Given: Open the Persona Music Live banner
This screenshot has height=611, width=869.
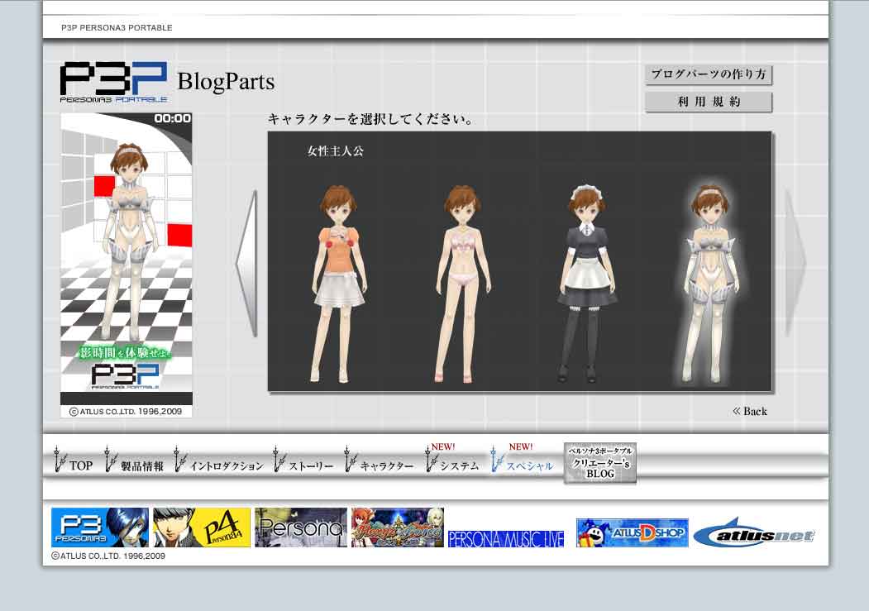Looking at the screenshot, I should [x=506, y=538].
